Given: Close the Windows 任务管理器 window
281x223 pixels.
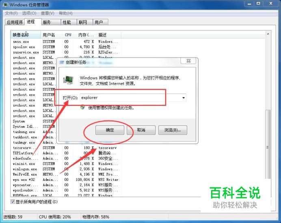Looking at the screenshot, I should point(271,4).
